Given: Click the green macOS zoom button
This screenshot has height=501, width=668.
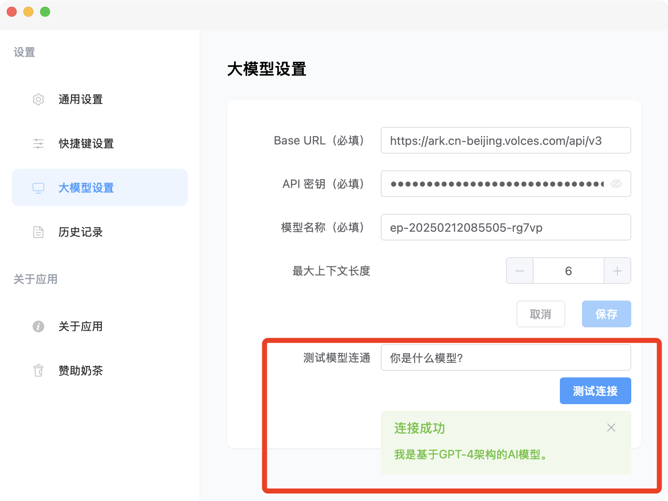Looking at the screenshot, I should 45,12.
